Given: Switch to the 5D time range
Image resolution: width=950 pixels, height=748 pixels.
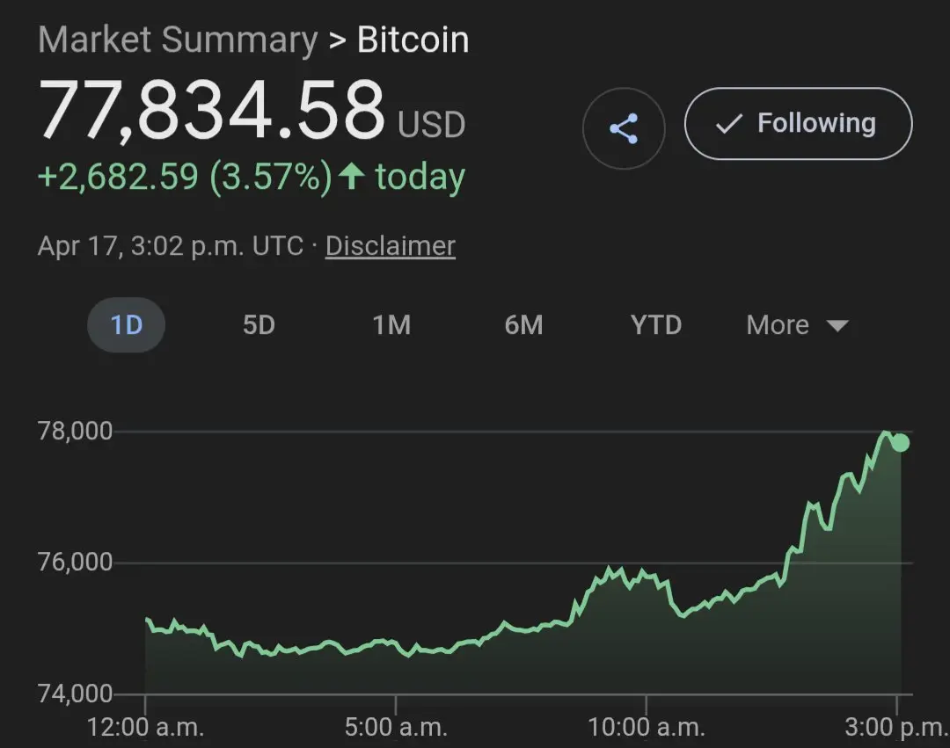Looking at the screenshot, I should (259, 325).
